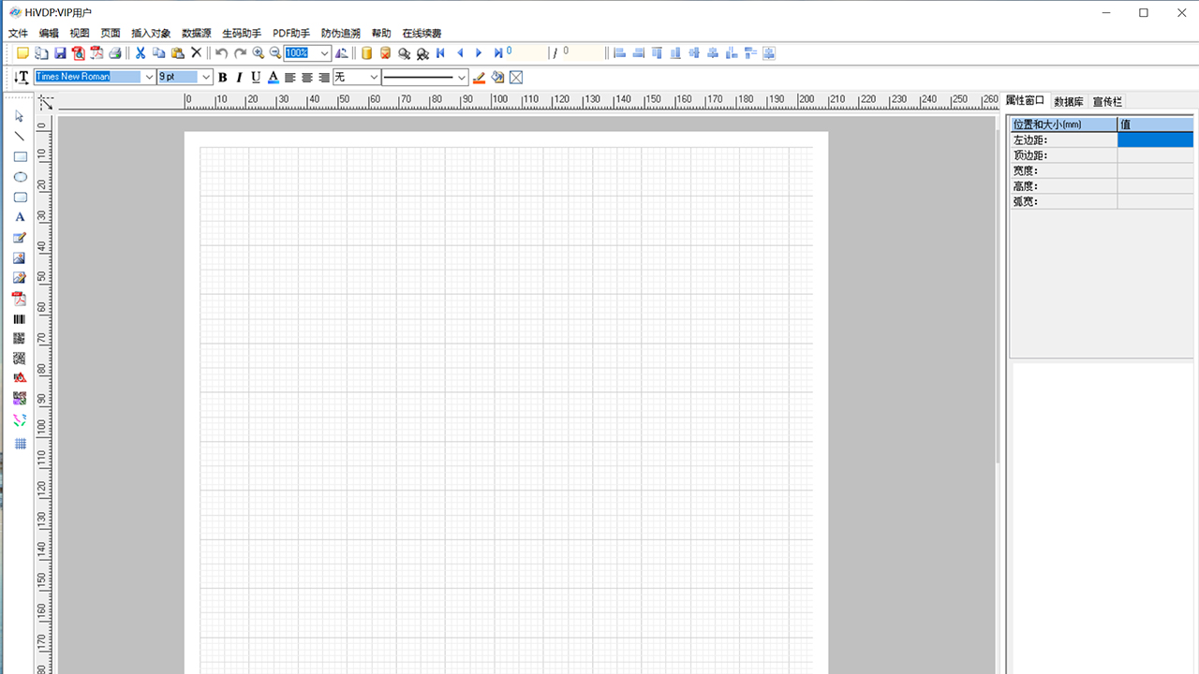
Task: Align top edges of objects
Action: click(x=657, y=53)
